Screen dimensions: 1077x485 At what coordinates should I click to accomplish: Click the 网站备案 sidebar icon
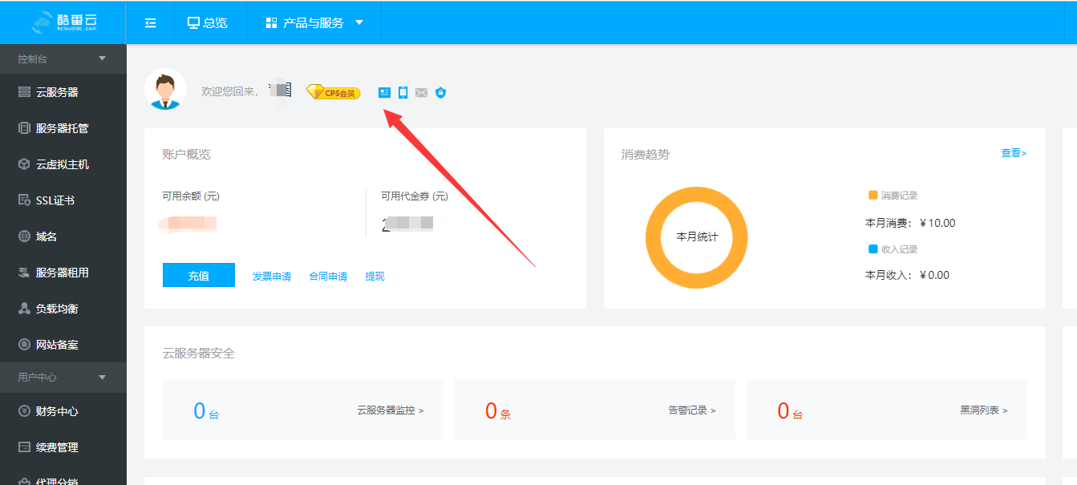click(24, 345)
